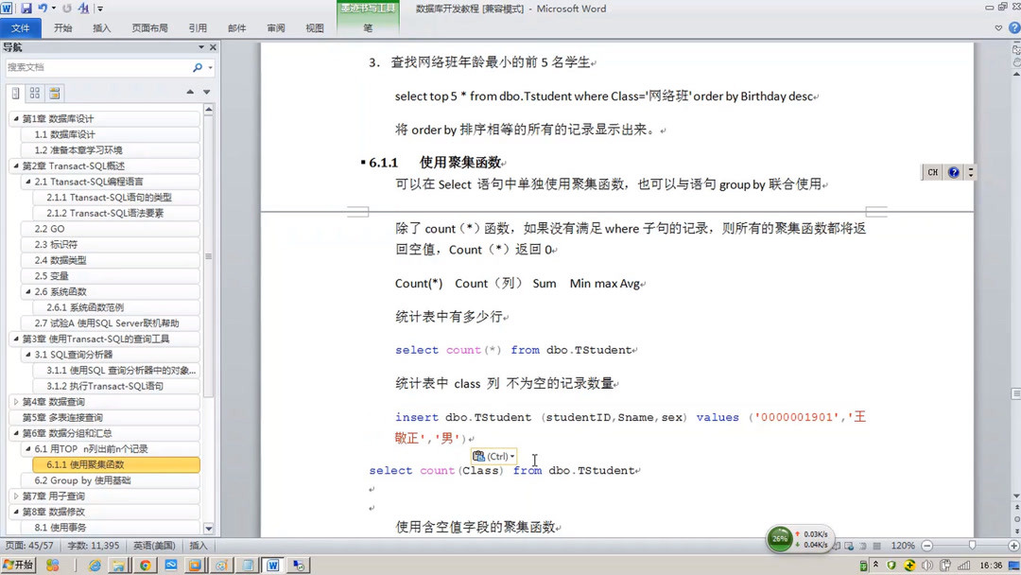
Task: Open search in the navigation pane
Action: click(197, 67)
